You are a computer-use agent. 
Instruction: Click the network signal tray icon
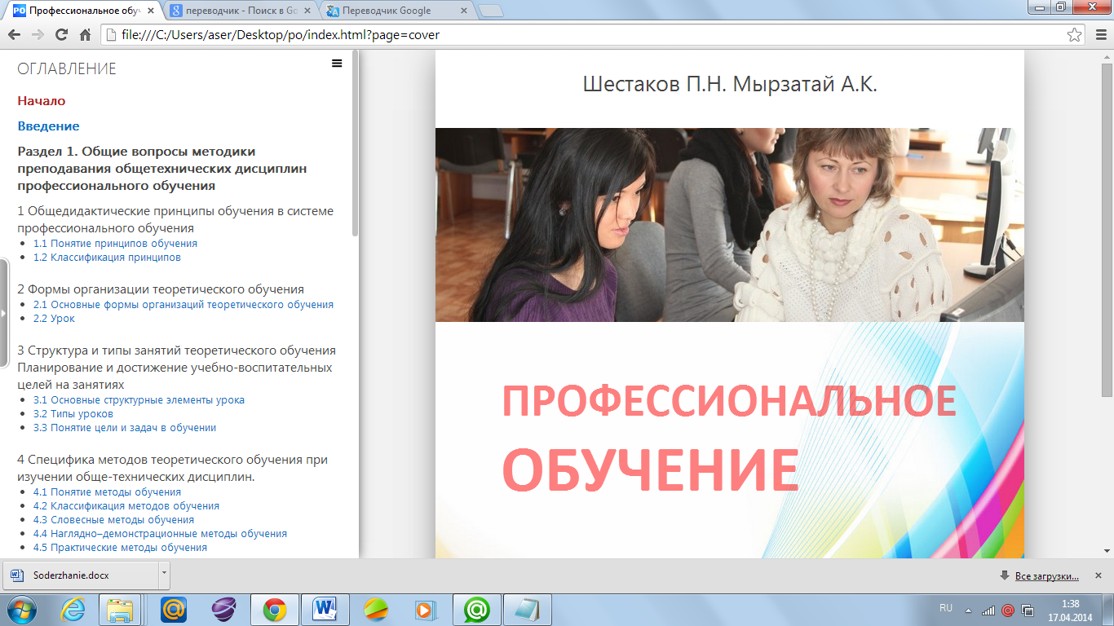(988, 610)
